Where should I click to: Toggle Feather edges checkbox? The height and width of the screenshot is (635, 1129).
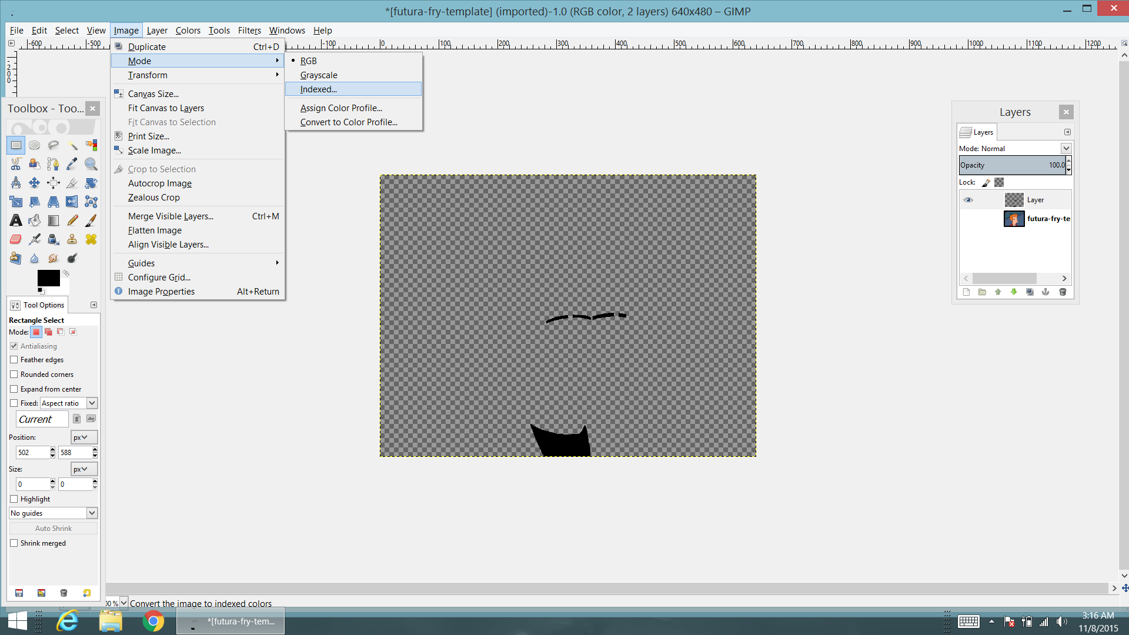pos(14,360)
